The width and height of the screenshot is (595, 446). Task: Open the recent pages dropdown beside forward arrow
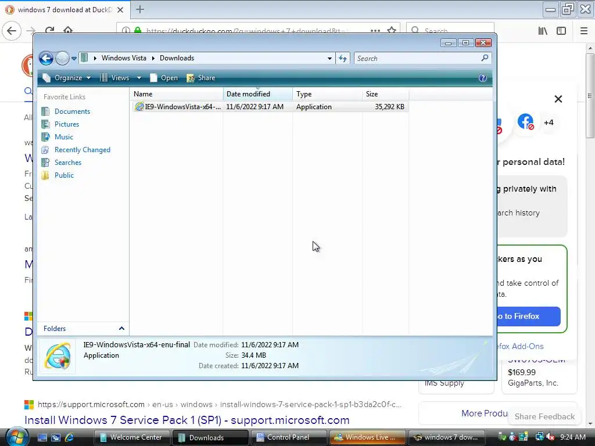(74, 59)
